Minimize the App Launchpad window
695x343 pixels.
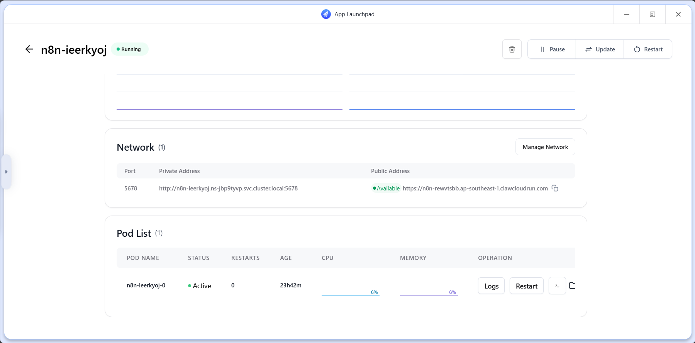(626, 14)
